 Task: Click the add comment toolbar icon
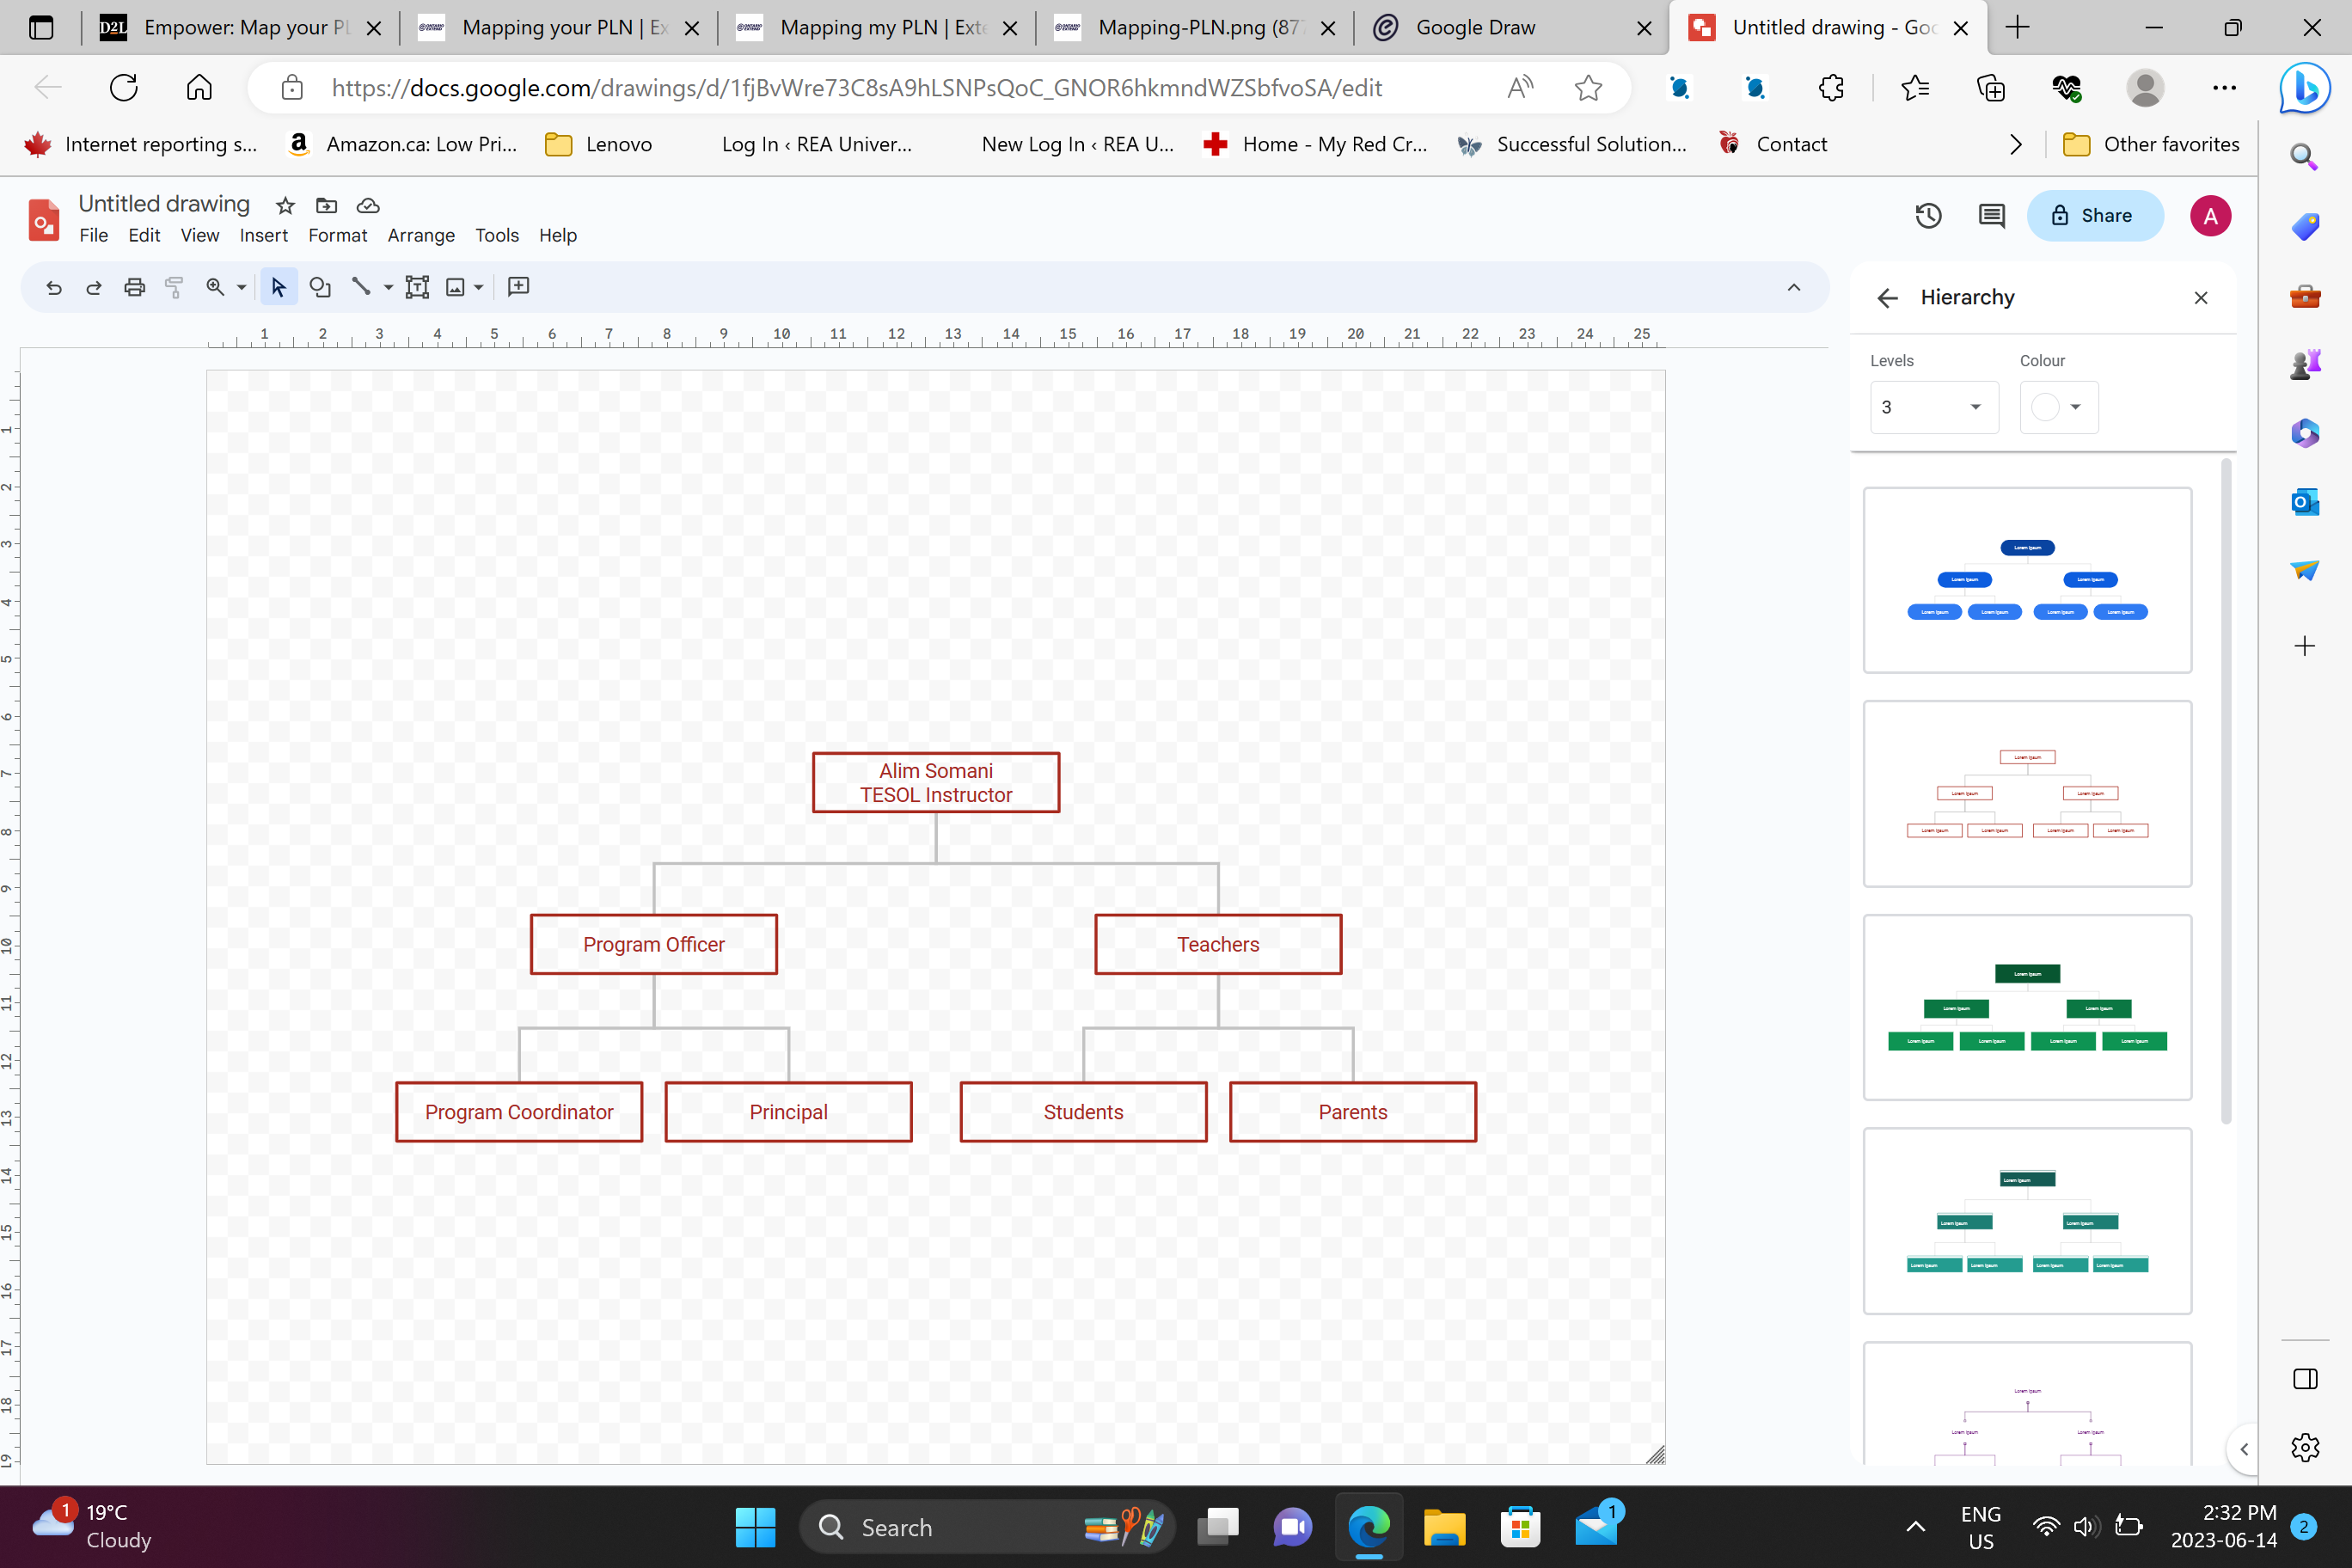[x=518, y=287]
